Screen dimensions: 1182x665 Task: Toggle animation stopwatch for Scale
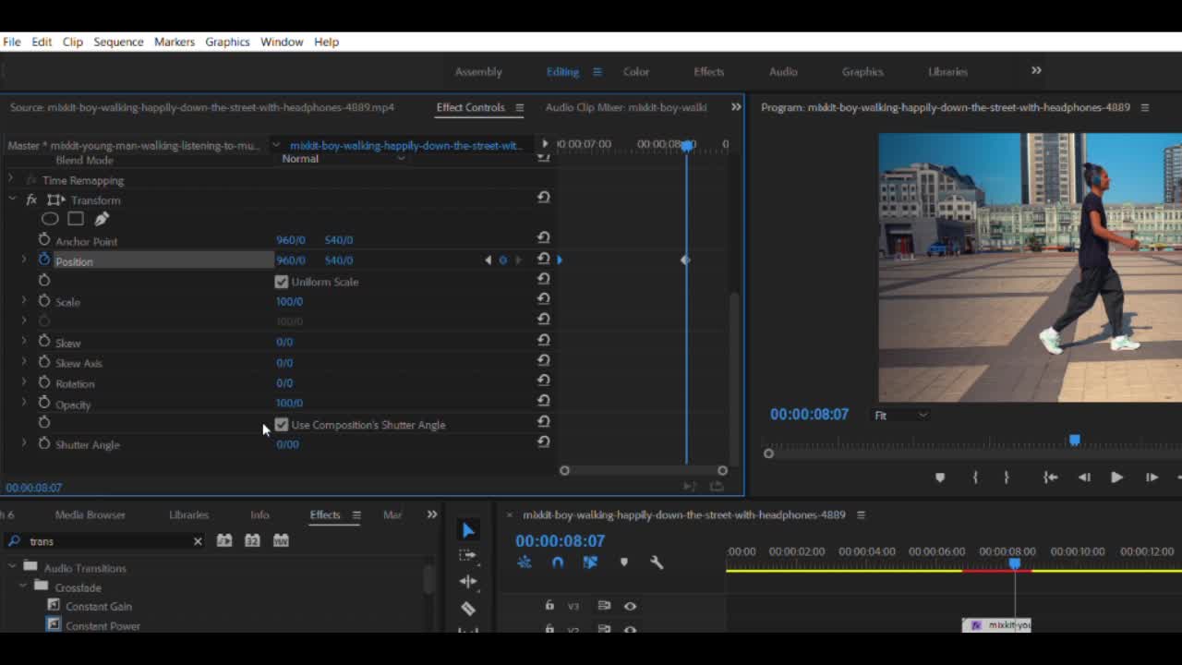(44, 301)
